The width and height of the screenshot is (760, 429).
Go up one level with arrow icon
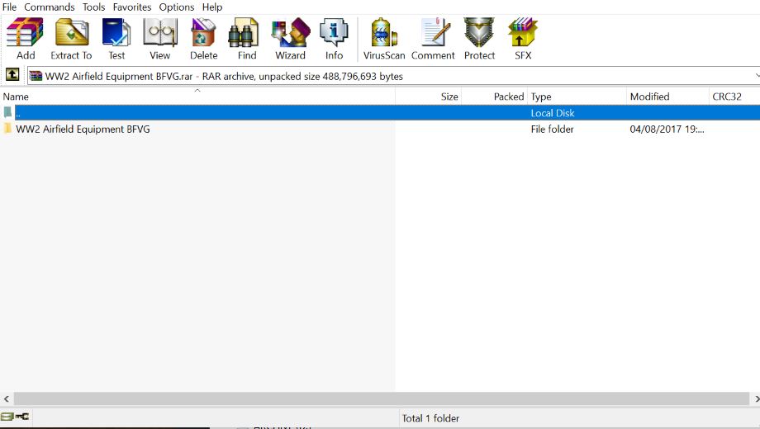12,75
